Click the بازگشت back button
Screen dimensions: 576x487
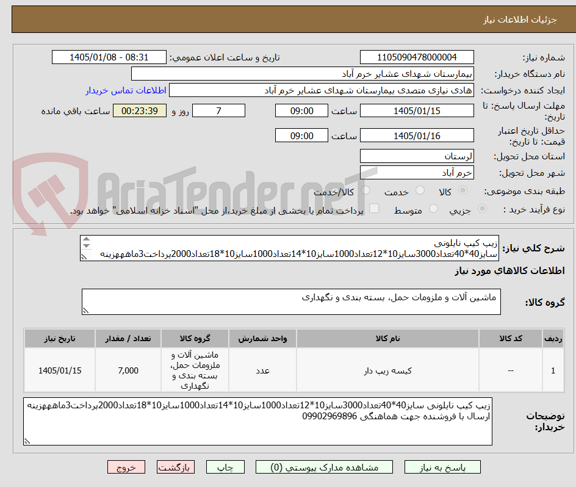point(176,467)
